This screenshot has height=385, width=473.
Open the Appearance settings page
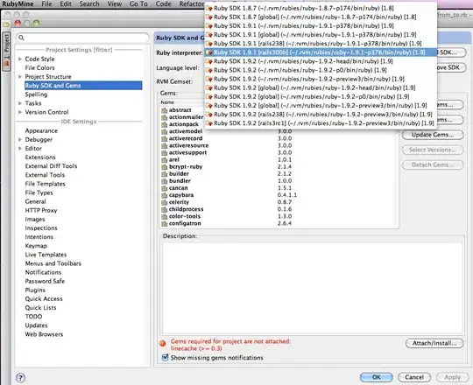tap(41, 130)
